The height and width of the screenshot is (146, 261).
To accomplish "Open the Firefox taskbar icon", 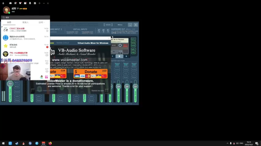I will (x=50, y=143).
